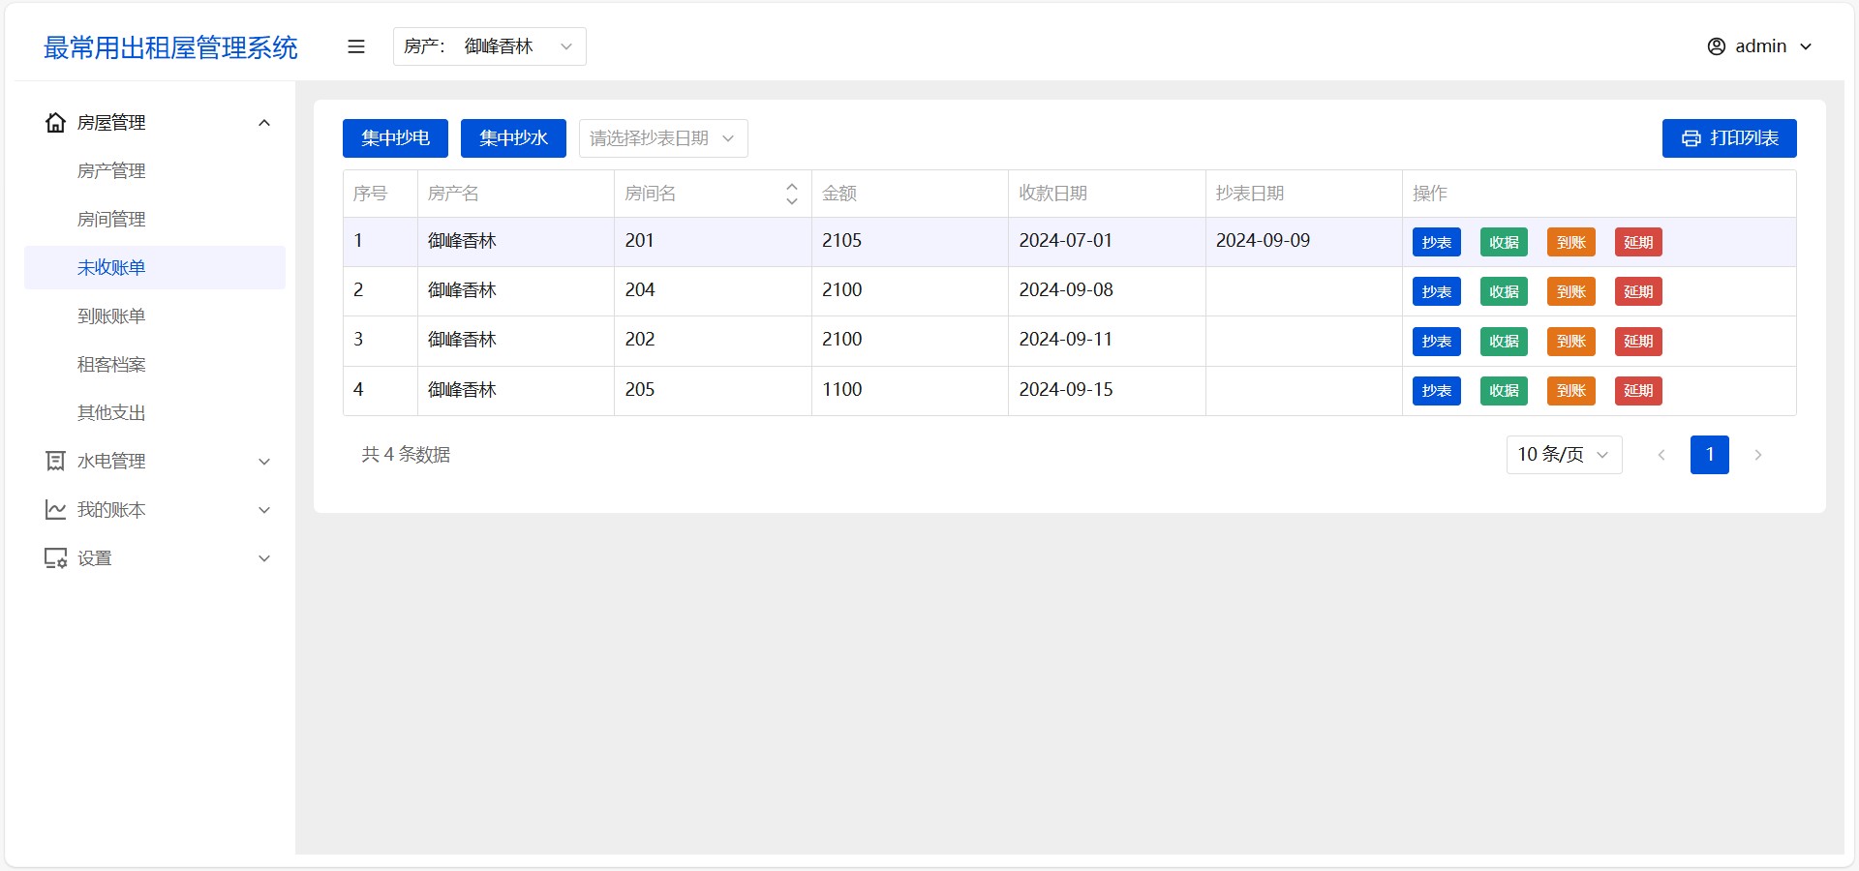Click 延期 for room 204

1638,291
